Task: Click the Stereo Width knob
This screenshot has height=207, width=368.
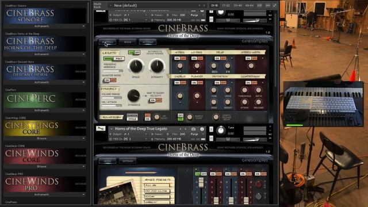Action: pyautogui.click(x=251, y=66)
